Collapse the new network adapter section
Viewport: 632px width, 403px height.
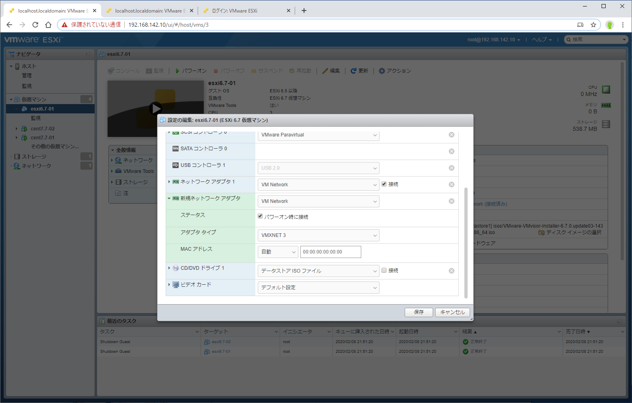(169, 198)
